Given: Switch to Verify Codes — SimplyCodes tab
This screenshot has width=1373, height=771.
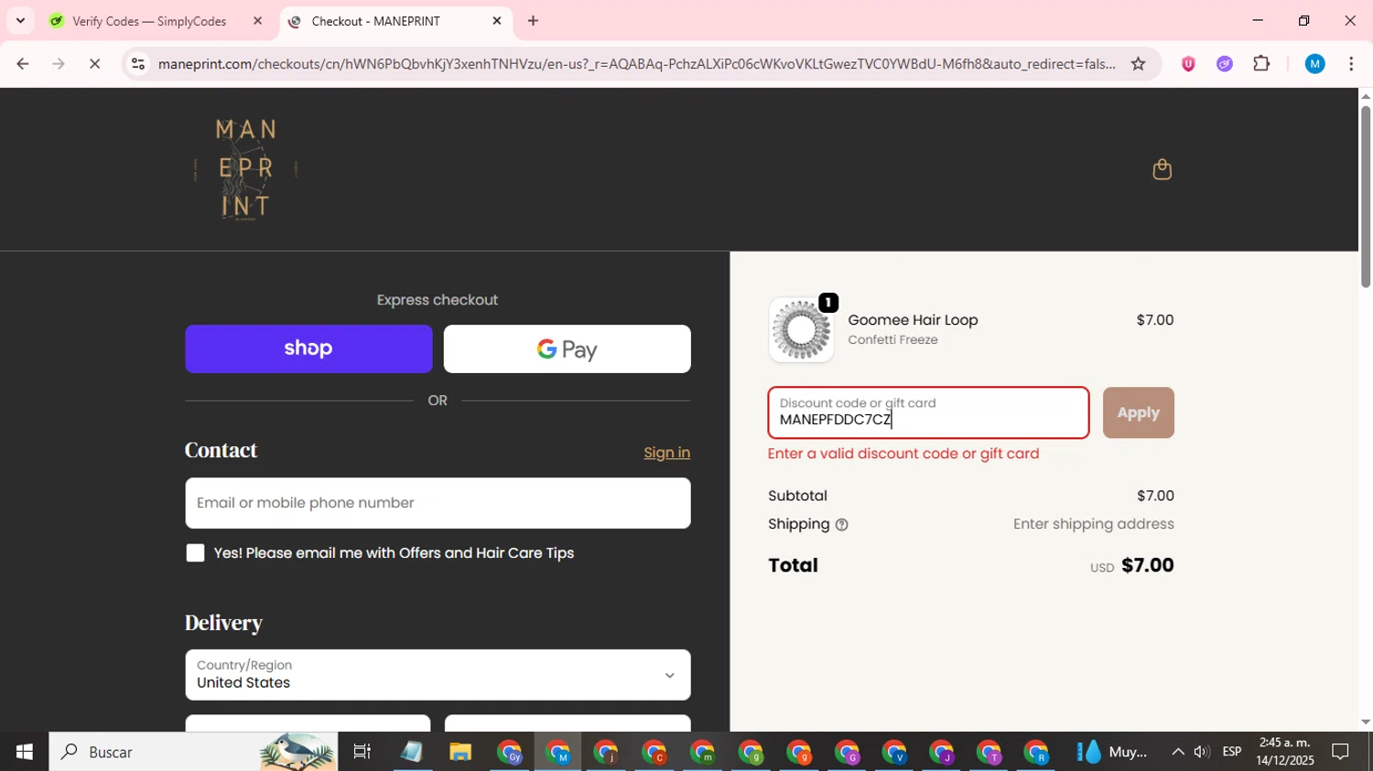Looking at the screenshot, I should click(x=149, y=21).
